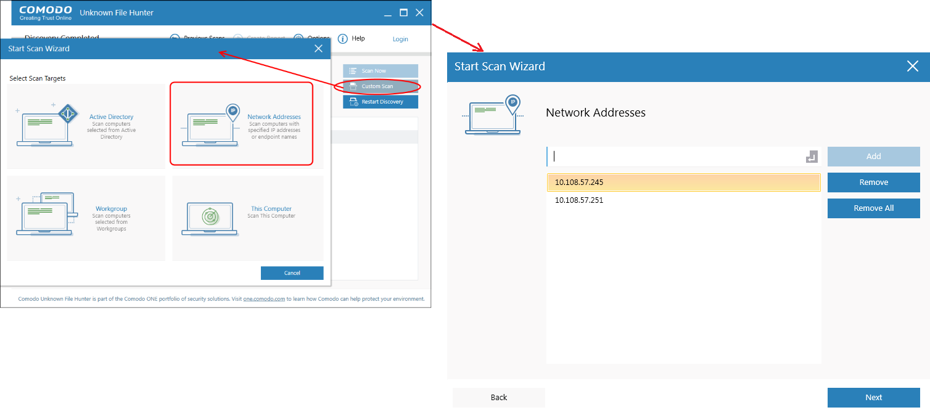The height and width of the screenshot is (410, 930).
Task: Pick the Workgroup scan target card
Action: [86, 218]
